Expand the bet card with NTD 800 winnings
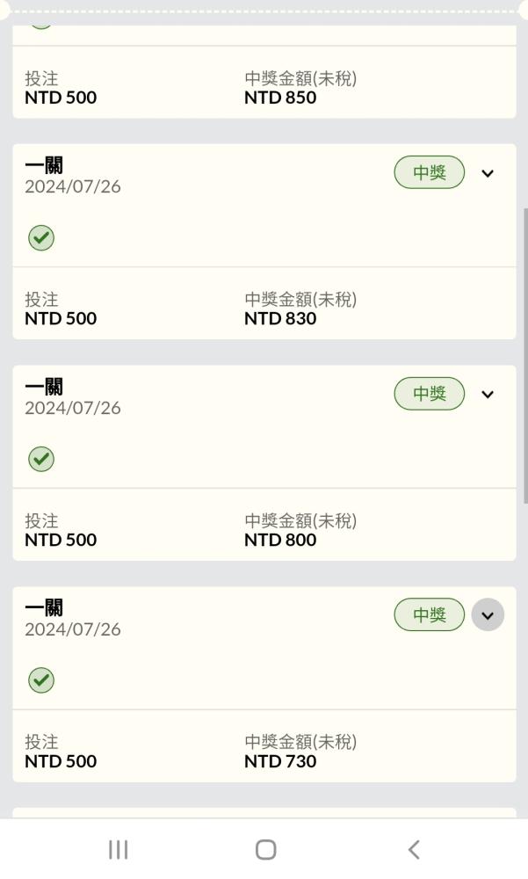The image size is (528, 879). 488,395
